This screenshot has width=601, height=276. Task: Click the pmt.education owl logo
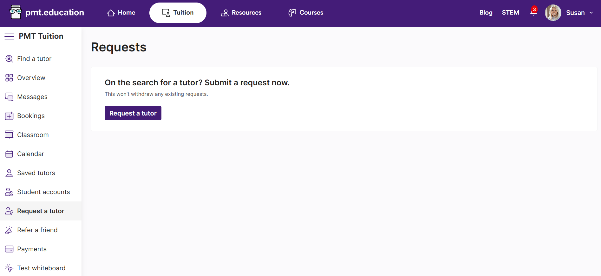point(16,12)
